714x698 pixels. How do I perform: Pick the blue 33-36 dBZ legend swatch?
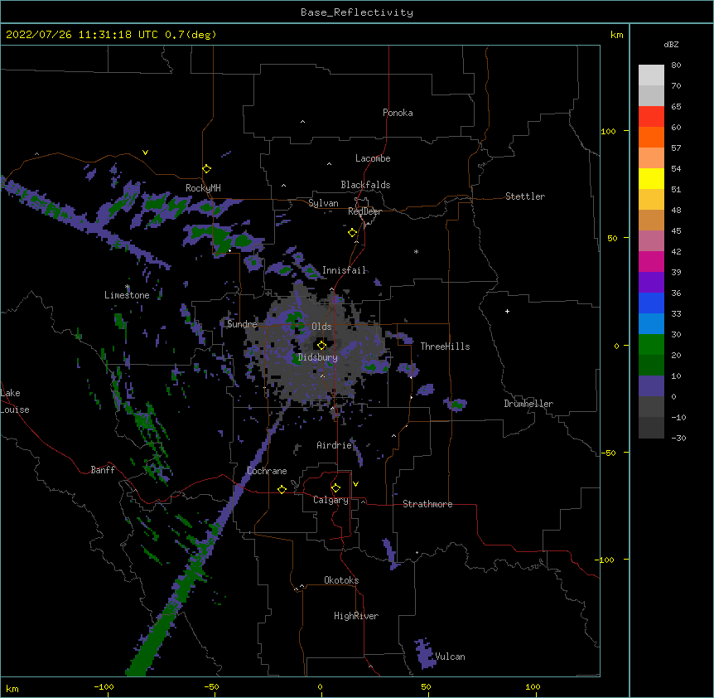tap(651, 303)
